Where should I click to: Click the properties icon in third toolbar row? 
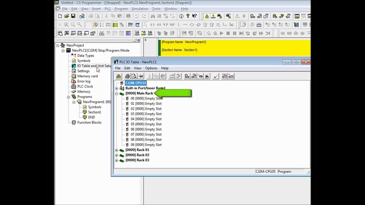coord(93,33)
